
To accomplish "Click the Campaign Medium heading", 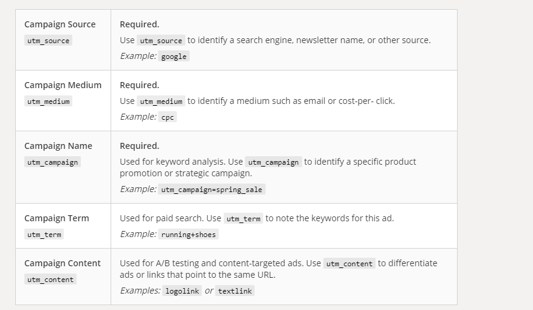I will (x=63, y=85).
